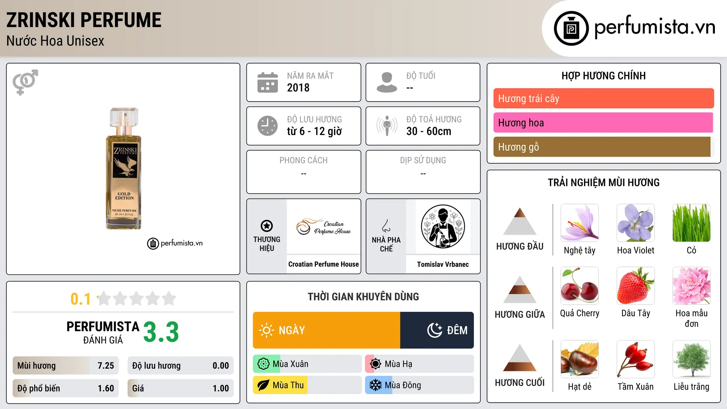The width and height of the screenshot is (727, 409).
Task: Click the perfumista.vn wordmark in the header
Action: point(655,26)
